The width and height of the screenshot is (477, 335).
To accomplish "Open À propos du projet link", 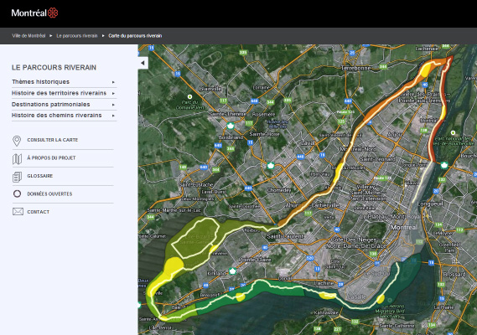I will 51,157.
